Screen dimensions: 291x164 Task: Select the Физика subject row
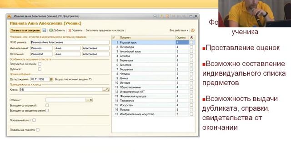click(153, 74)
